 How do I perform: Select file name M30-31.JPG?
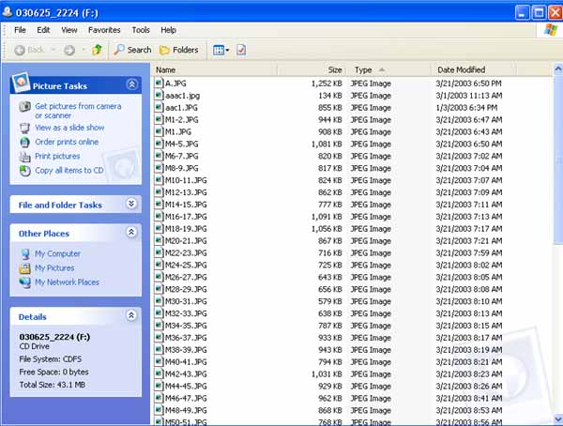186,301
